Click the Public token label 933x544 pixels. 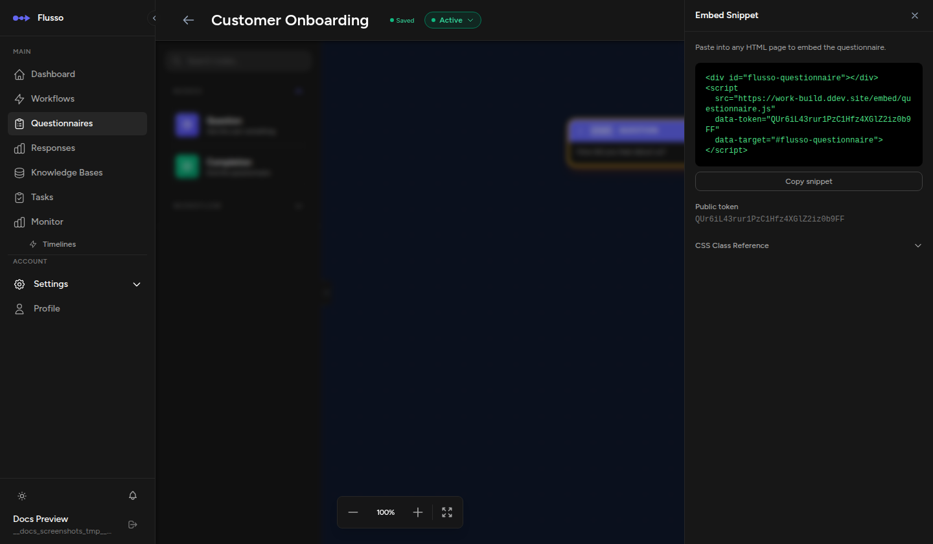(x=717, y=207)
